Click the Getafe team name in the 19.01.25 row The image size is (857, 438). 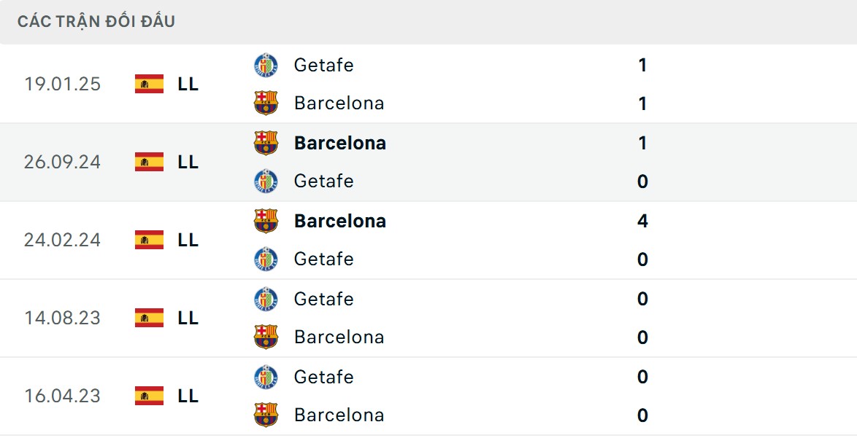tap(323, 65)
